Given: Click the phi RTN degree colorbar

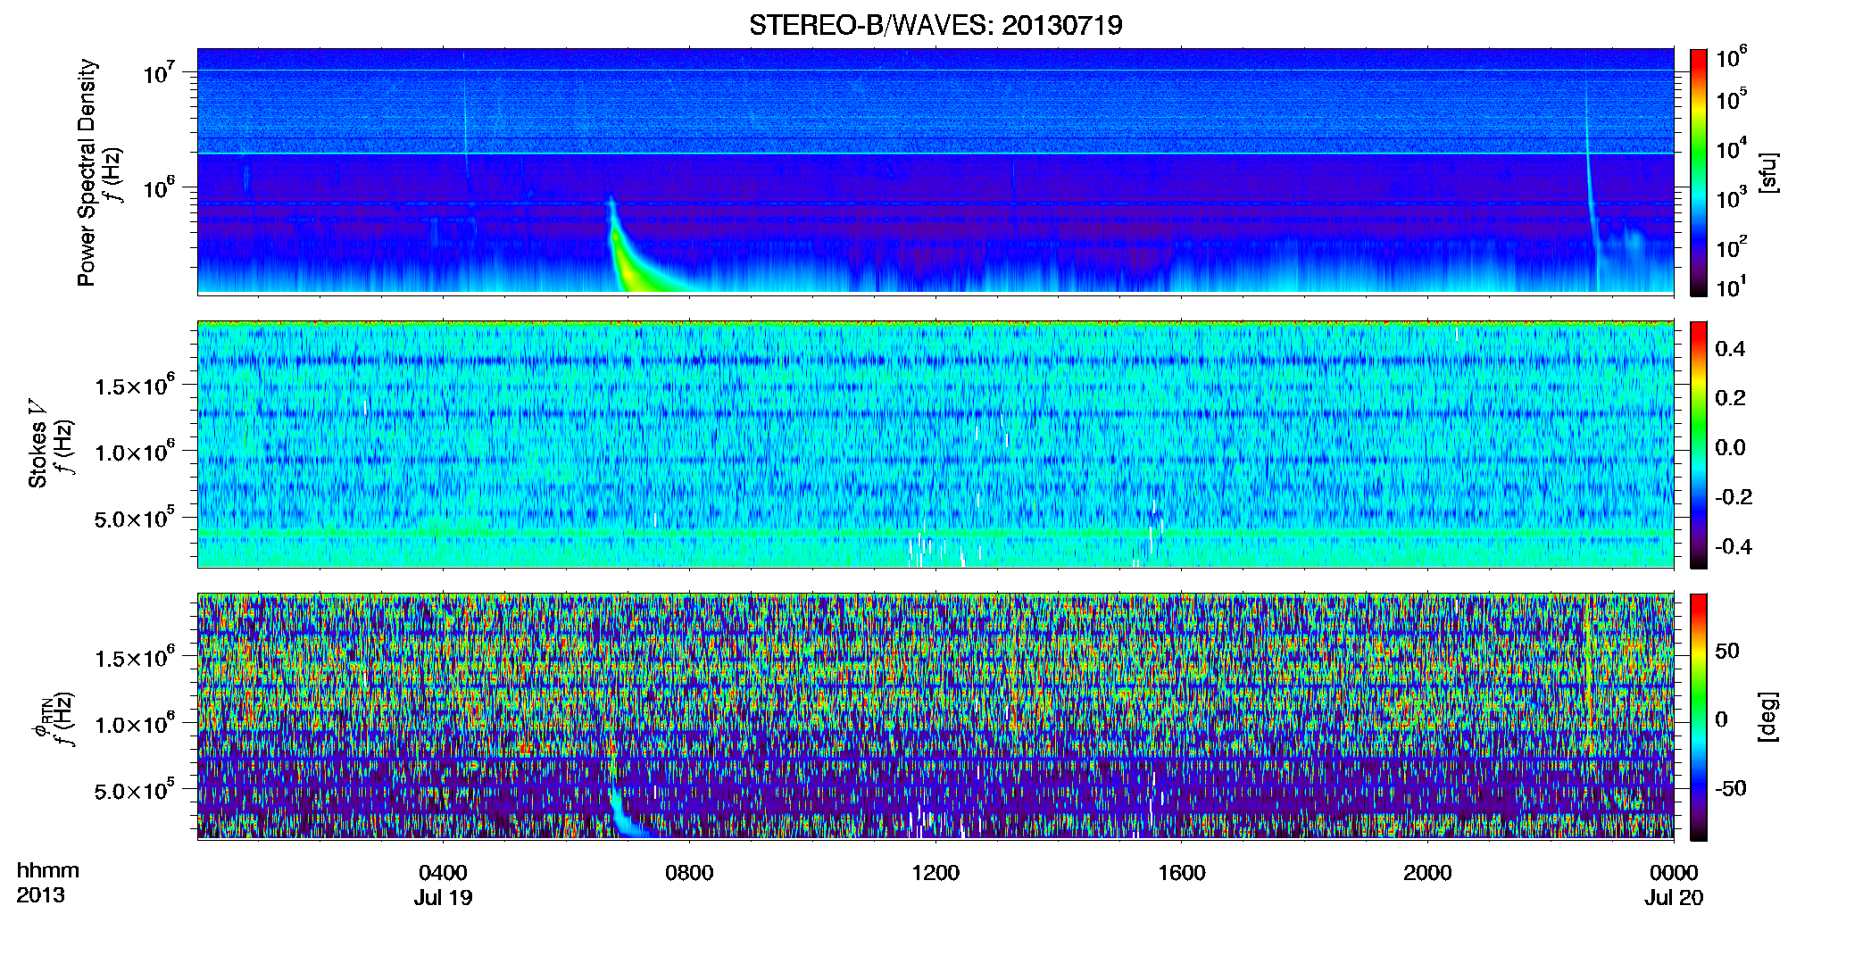Looking at the screenshot, I should click(1699, 717).
